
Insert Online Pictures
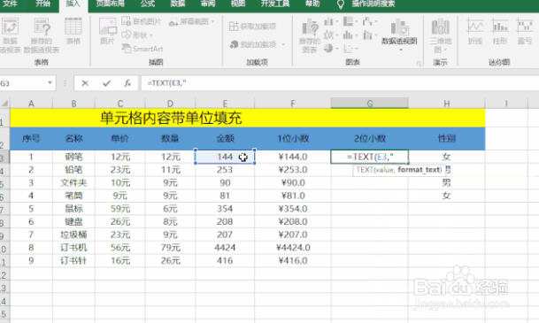point(142,21)
